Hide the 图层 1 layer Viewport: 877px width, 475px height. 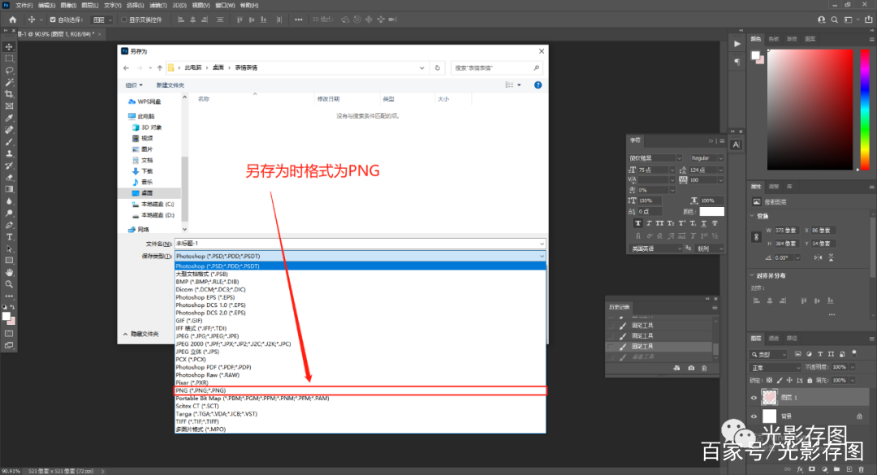[754, 398]
